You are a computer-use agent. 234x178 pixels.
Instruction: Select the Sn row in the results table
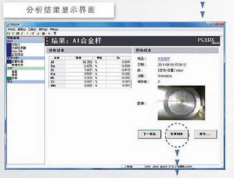(x=90, y=66)
